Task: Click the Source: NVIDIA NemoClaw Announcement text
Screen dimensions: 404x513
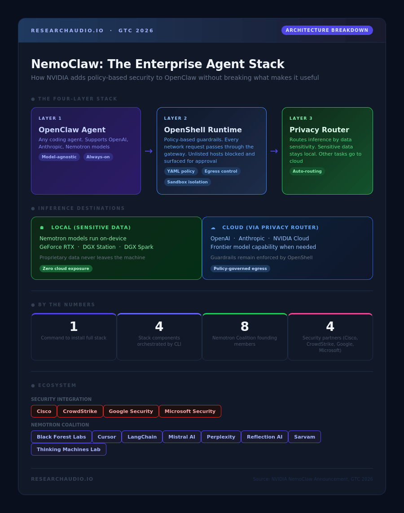Action: [313, 479]
